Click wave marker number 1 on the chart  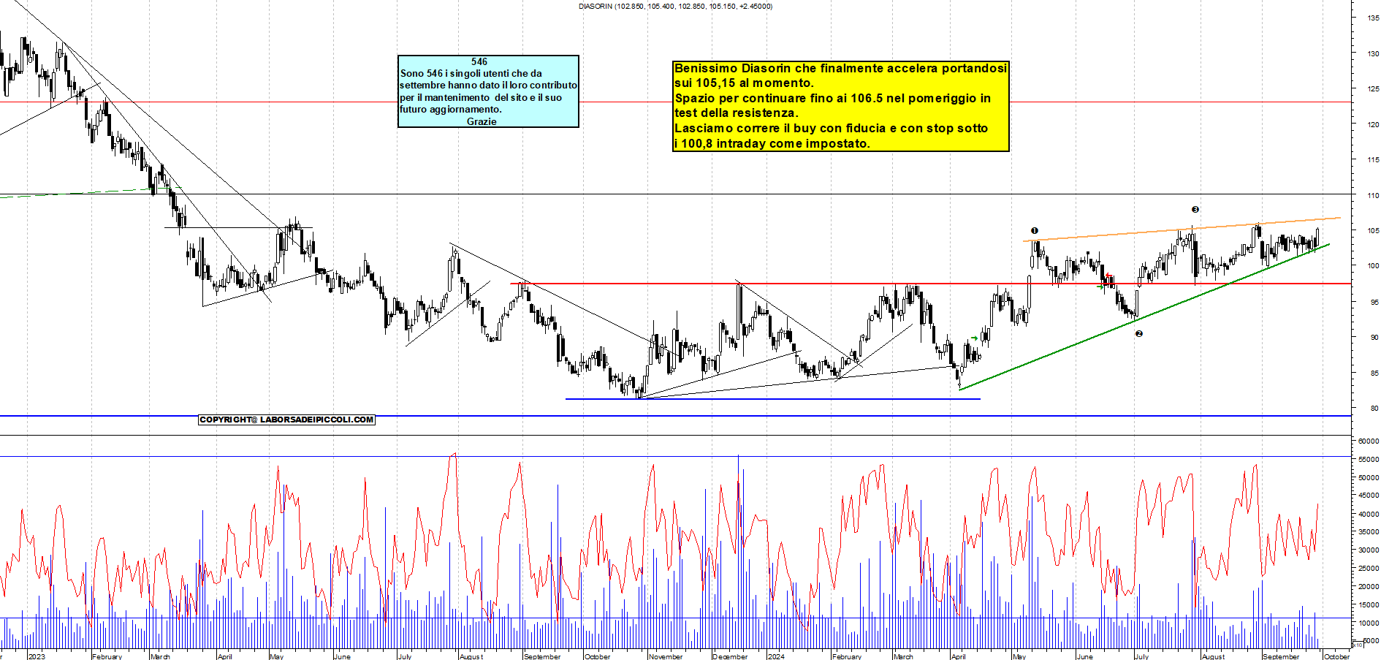point(1035,231)
